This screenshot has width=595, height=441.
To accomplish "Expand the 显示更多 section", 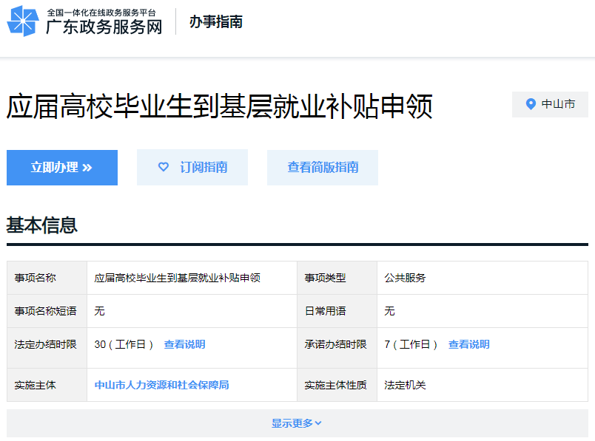I will click(297, 423).
